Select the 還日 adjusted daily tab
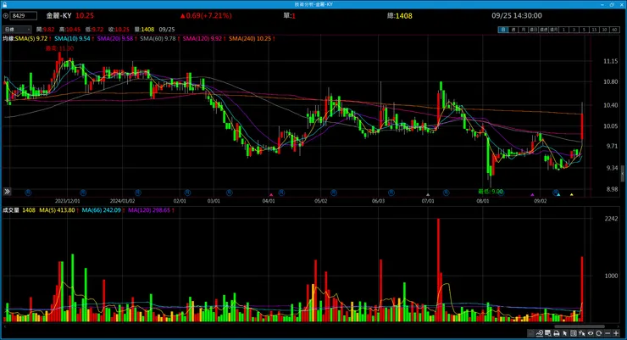Viewport: 627px width, 340px height. point(533,30)
